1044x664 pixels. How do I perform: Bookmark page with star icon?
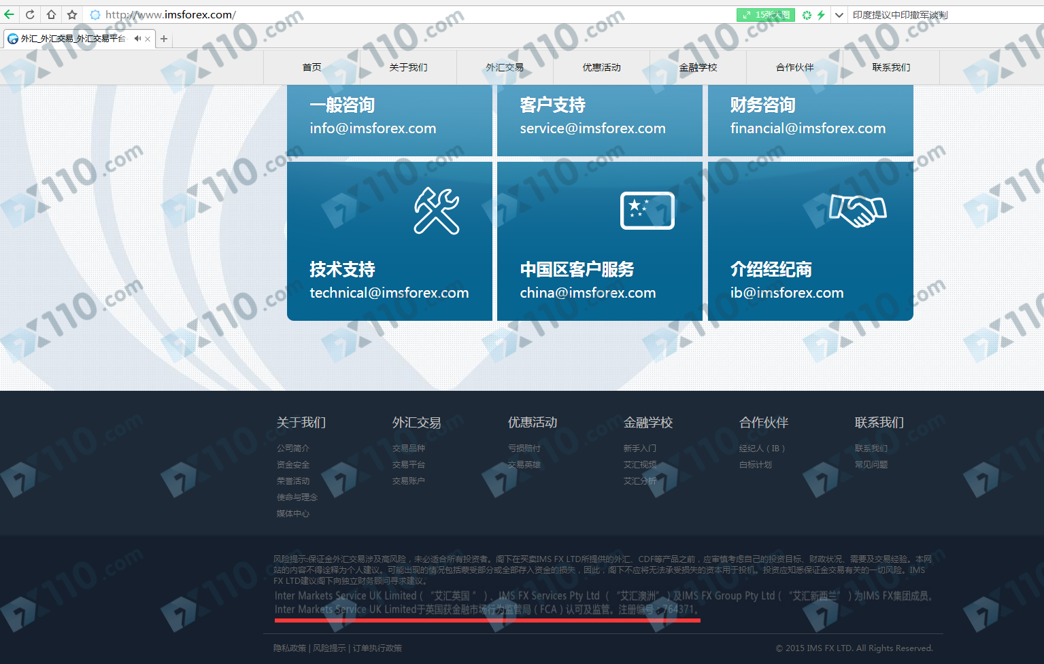[x=72, y=14]
